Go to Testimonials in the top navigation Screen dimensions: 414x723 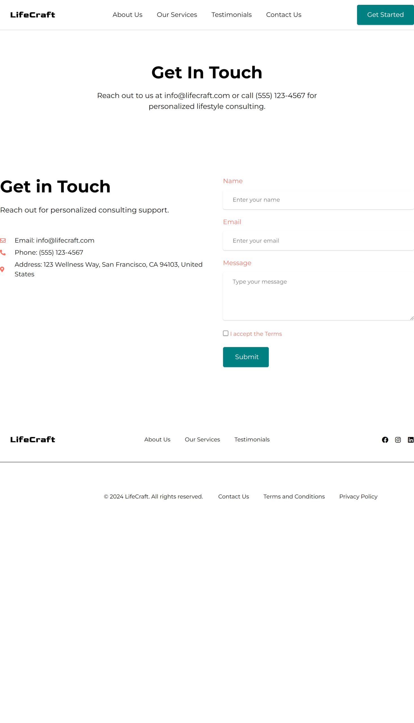pyautogui.click(x=232, y=15)
